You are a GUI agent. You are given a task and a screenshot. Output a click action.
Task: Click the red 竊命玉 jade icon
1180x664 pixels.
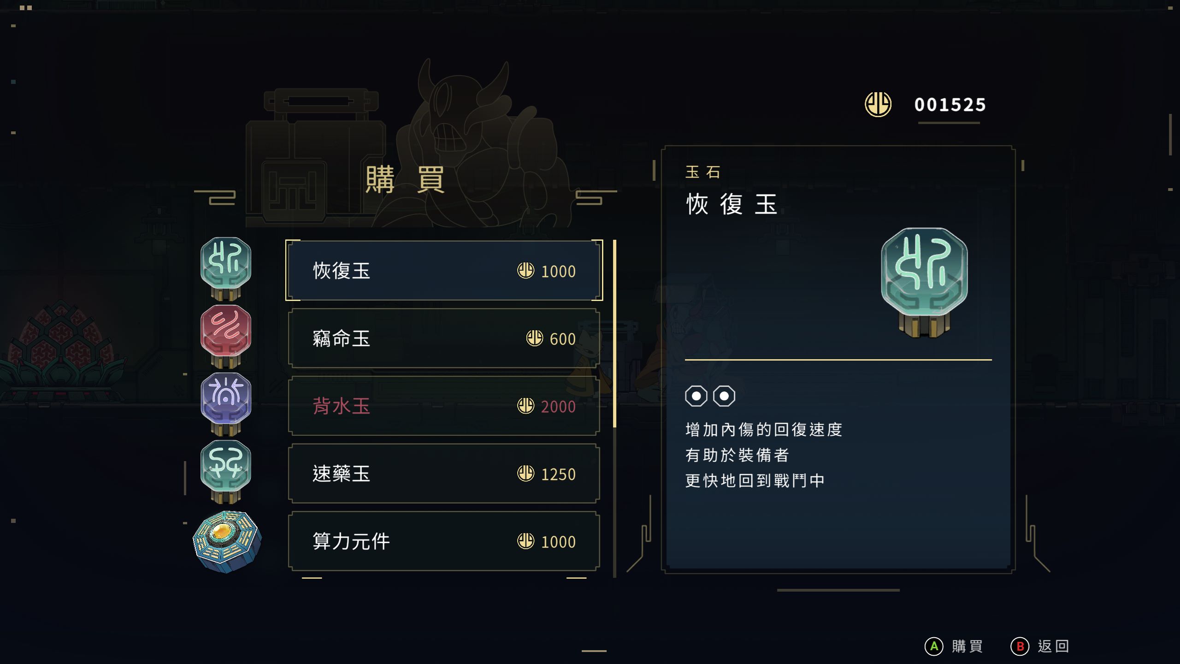(226, 334)
